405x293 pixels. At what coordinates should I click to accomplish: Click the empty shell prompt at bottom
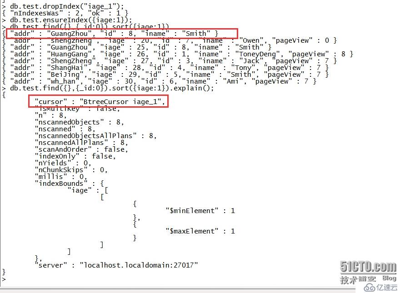click(4, 279)
